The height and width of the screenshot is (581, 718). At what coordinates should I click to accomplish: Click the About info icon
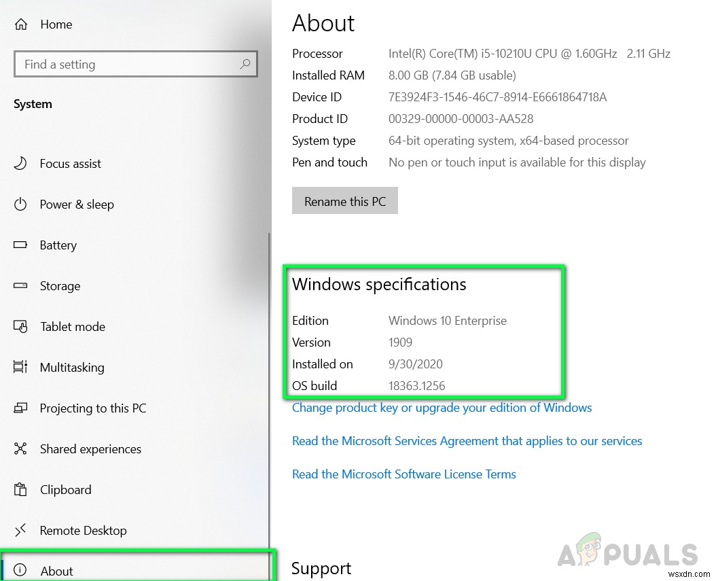click(20, 571)
